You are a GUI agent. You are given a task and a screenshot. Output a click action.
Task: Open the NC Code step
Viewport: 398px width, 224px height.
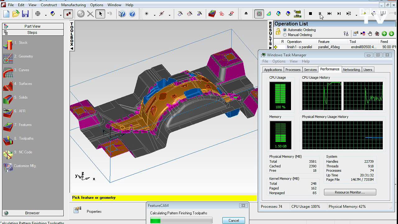pos(25,152)
